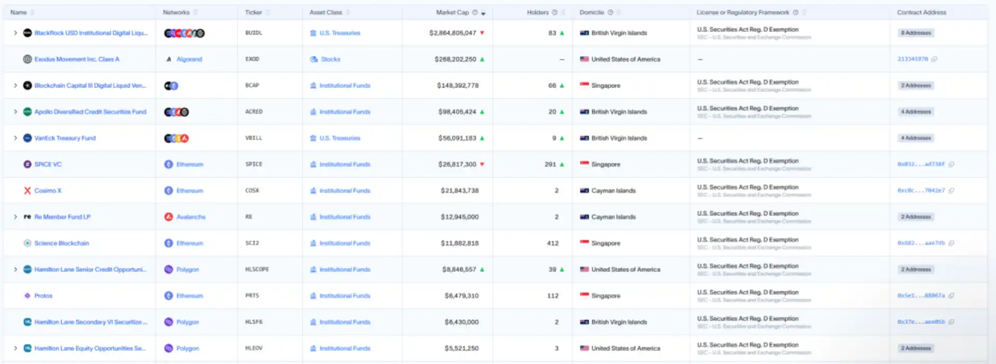Viewport: 996px width, 364px height.
Task: Click the Blockchain Capital III token logo
Action: point(27,86)
